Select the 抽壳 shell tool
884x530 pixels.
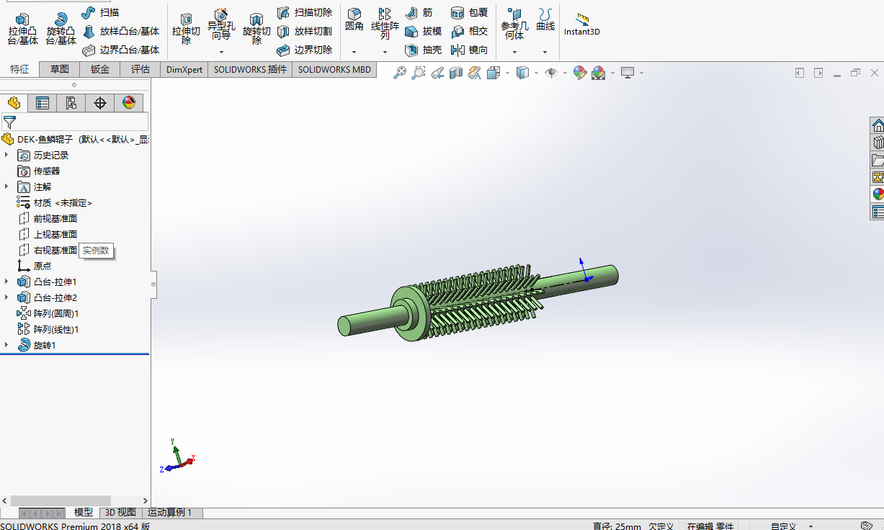423,50
